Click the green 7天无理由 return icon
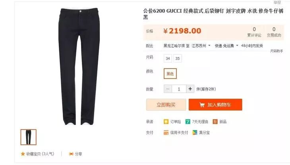Image resolution: width=290 pixels, height=165 pixels. click(x=188, y=122)
